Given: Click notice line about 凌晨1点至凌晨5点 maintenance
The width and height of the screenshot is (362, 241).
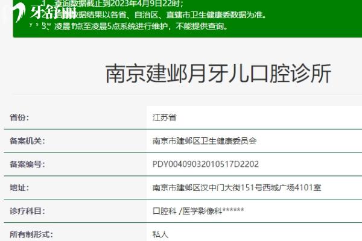Looking at the screenshot, I should tap(135, 26).
